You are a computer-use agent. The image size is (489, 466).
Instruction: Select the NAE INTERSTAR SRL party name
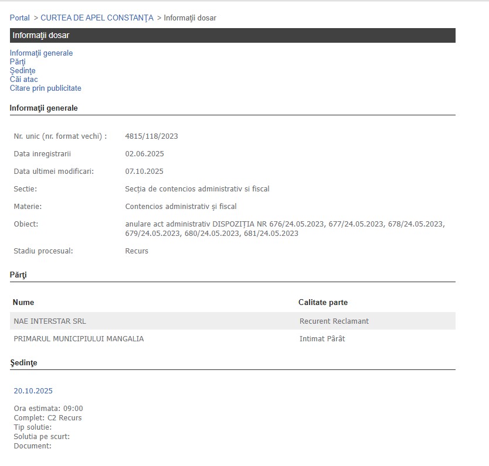coord(50,321)
